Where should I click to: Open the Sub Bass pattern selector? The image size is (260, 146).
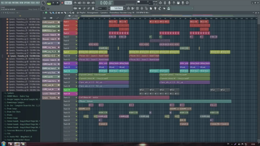pyautogui.click(x=117, y=8)
